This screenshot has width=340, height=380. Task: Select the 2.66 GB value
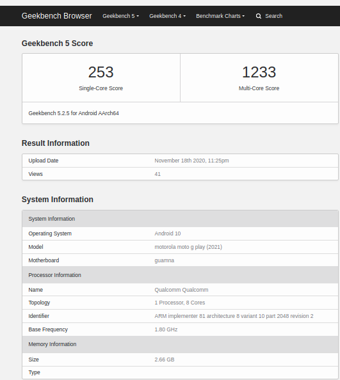(x=165, y=360)
